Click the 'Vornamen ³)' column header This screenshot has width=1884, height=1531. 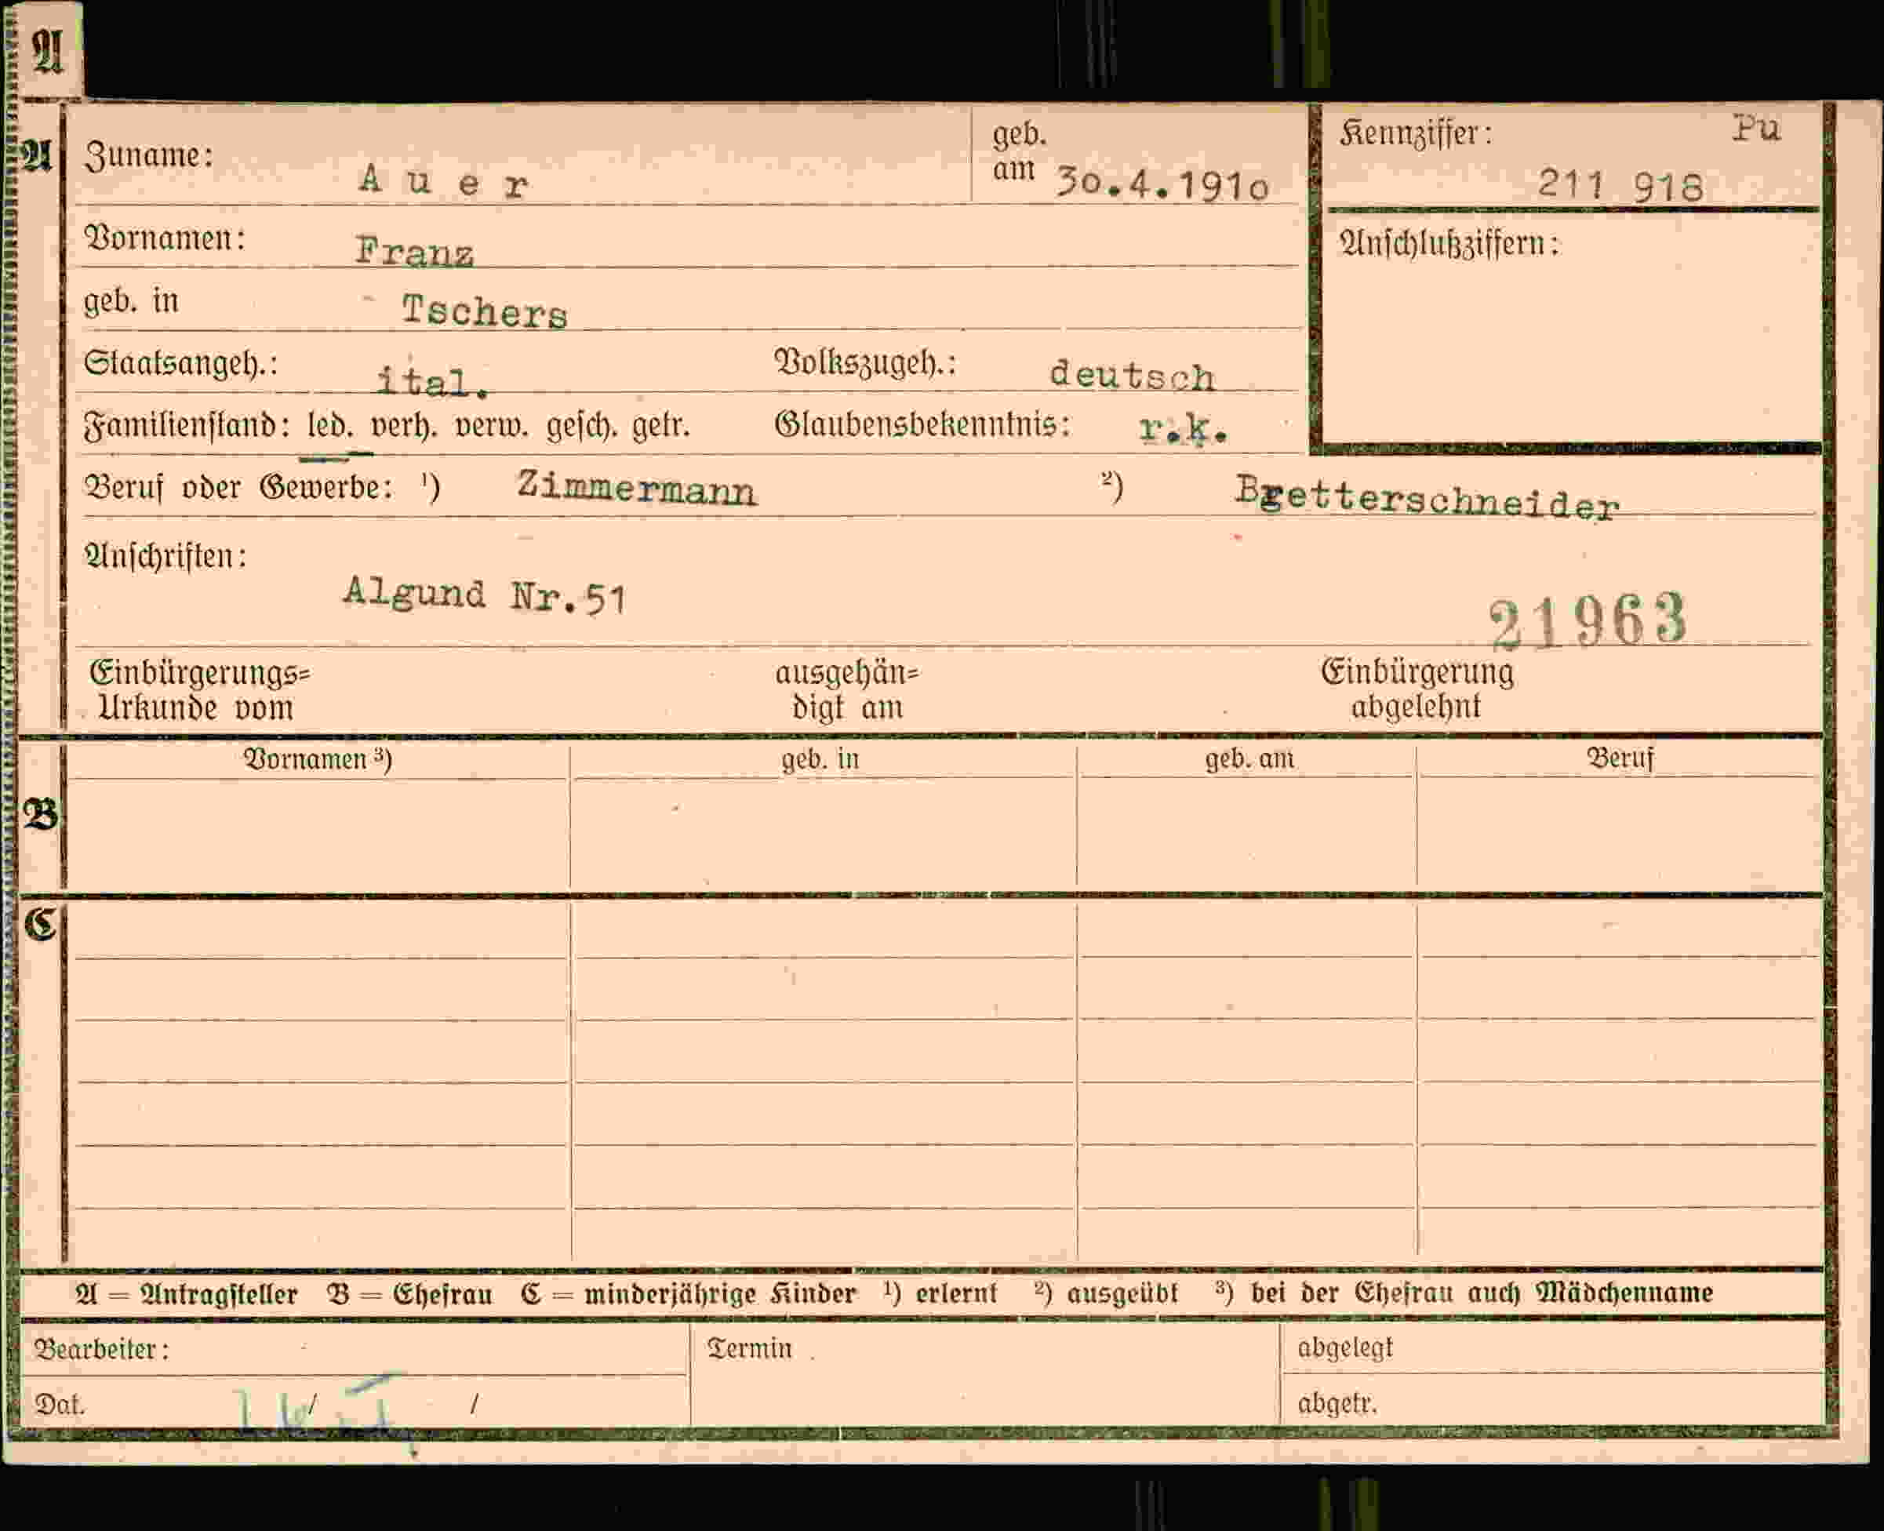tap(318, 759)
